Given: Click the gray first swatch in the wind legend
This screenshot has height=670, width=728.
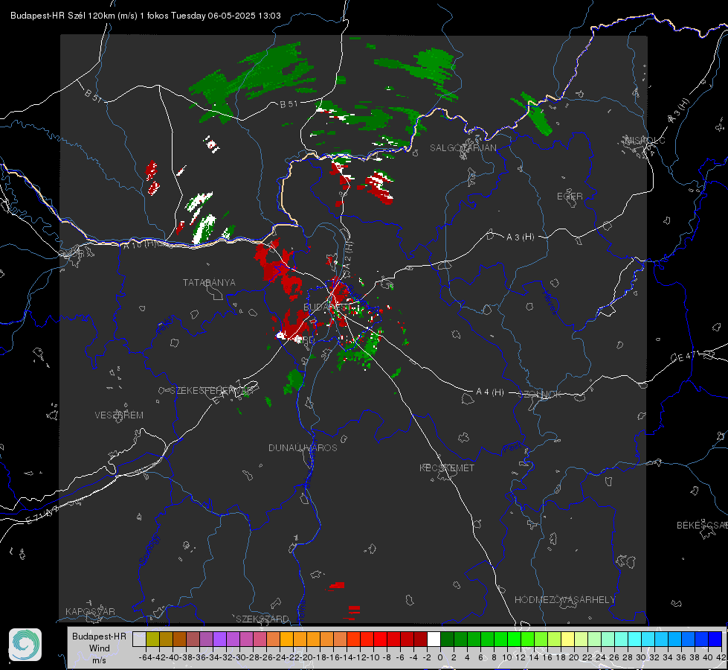Looking at the screenshot, I should pos(139,639).
